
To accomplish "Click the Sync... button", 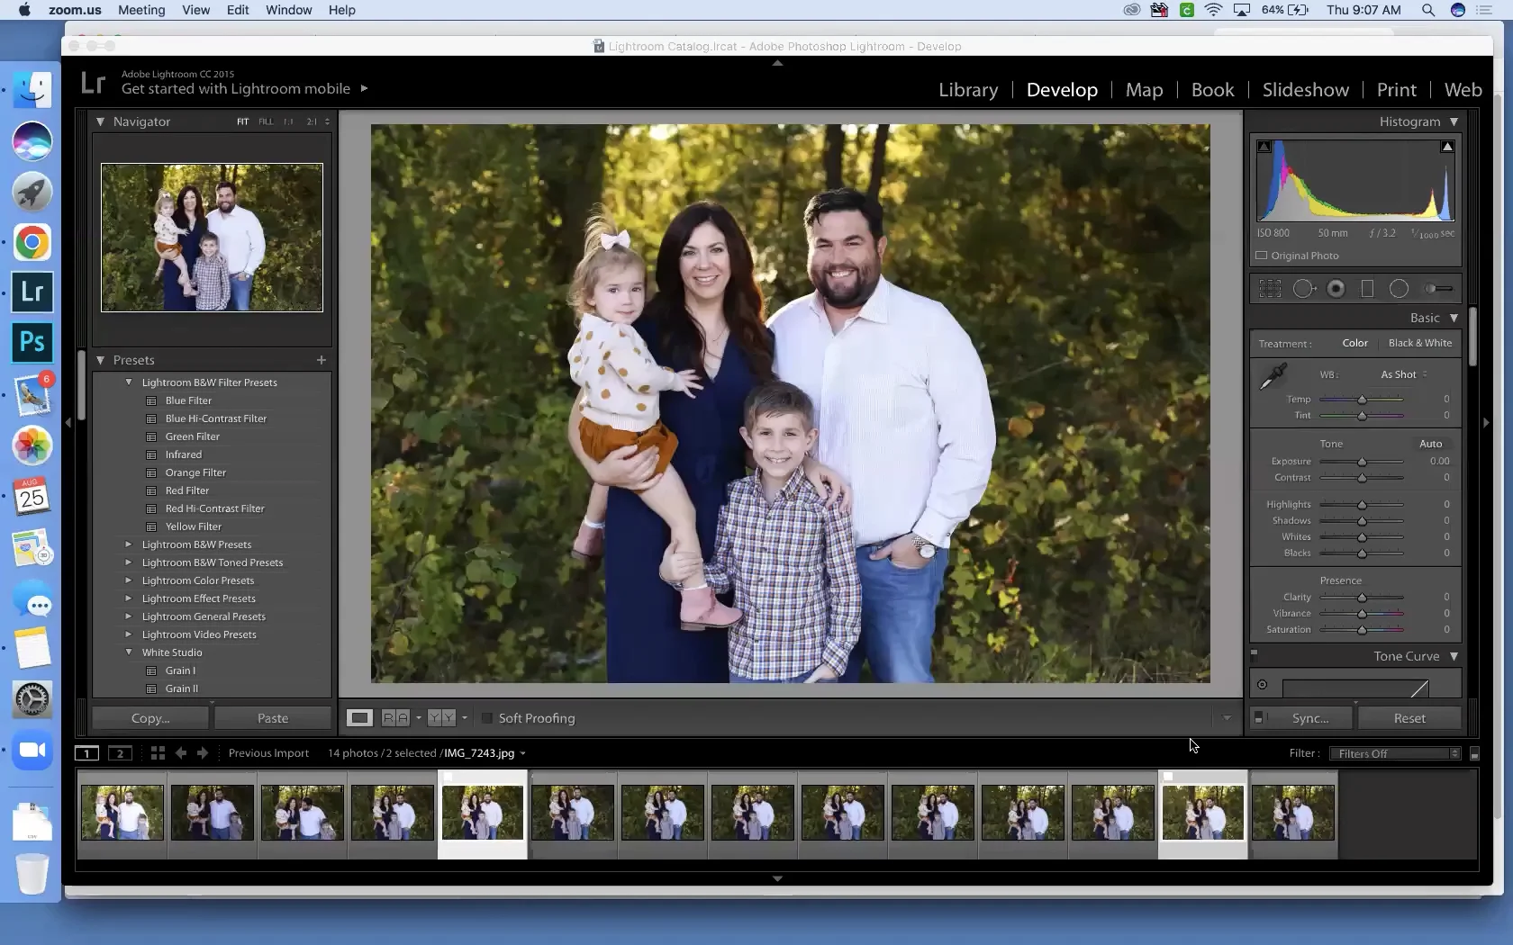I will (1310, 718).
